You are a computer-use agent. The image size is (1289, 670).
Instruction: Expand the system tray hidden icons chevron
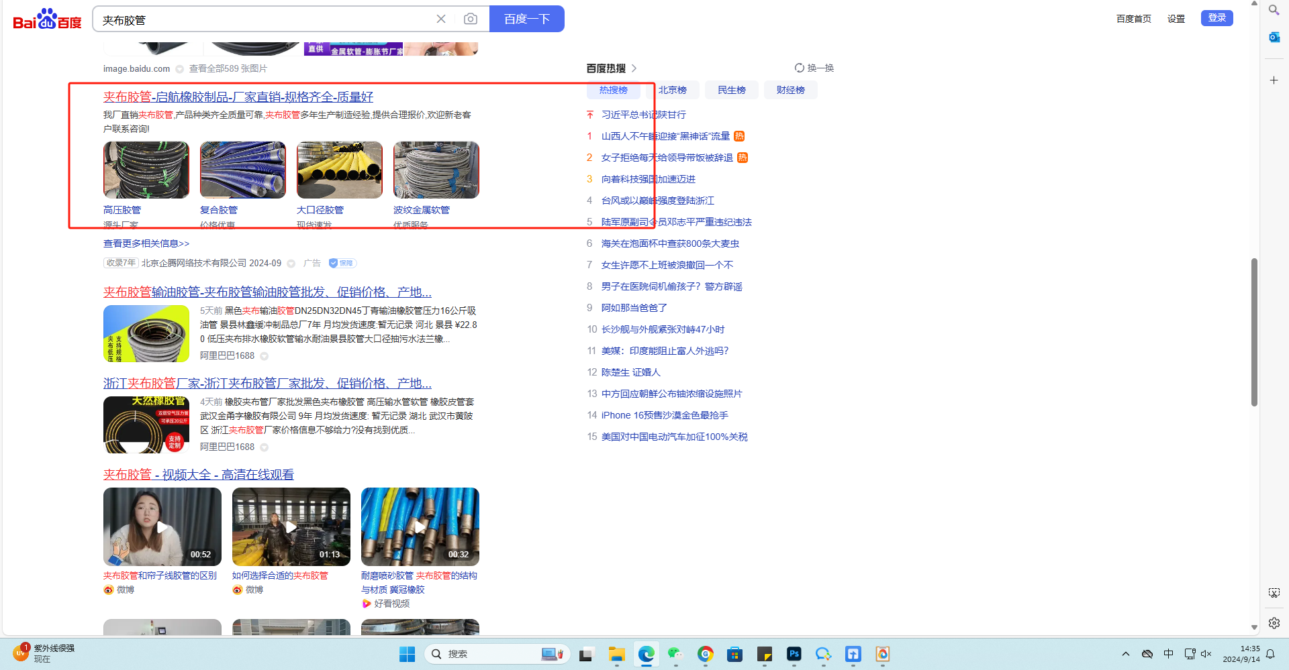click(1126, 654)
